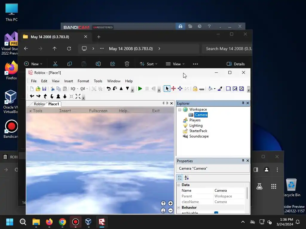Open the File menu in Roblox

(x=34, y=81)
